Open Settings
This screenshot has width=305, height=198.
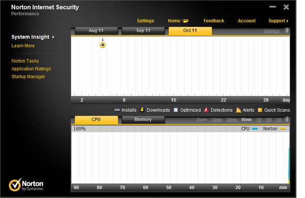[x=145, y=21]
